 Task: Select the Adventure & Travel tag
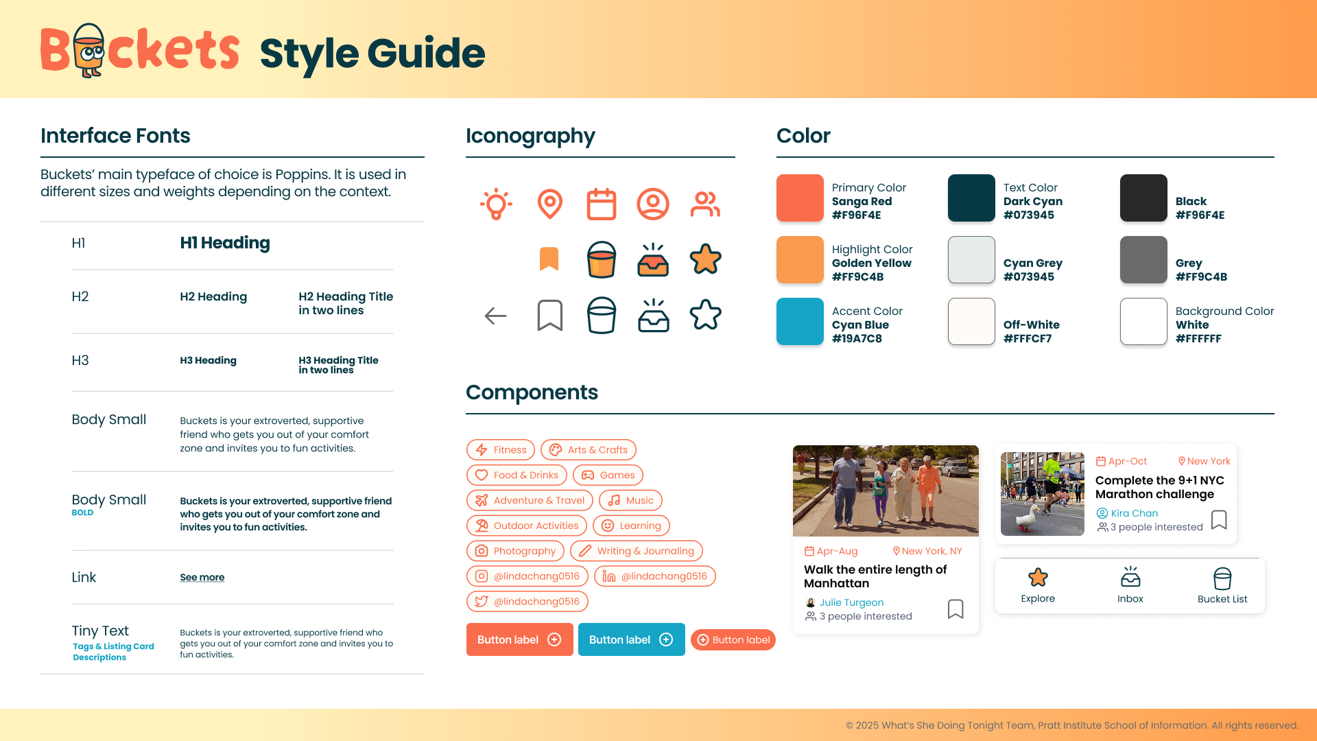pyautogui.click(x=530, y=500)
